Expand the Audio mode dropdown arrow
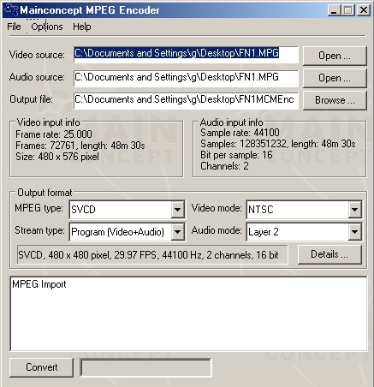 (354, 232)
